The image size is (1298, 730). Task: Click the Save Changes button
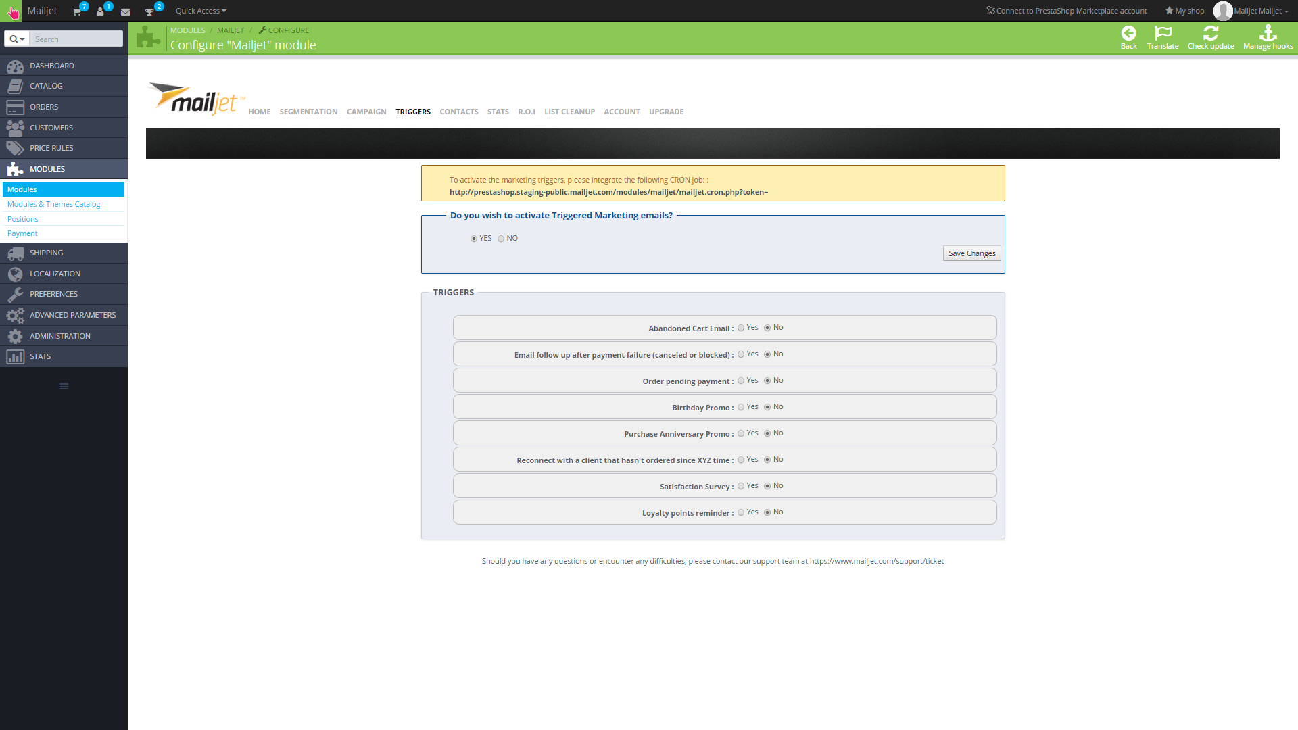[972, 253]
